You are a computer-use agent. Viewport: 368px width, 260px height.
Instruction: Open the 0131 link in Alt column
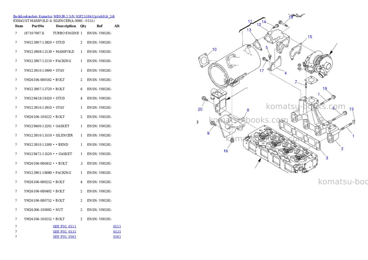coord(117,231)
